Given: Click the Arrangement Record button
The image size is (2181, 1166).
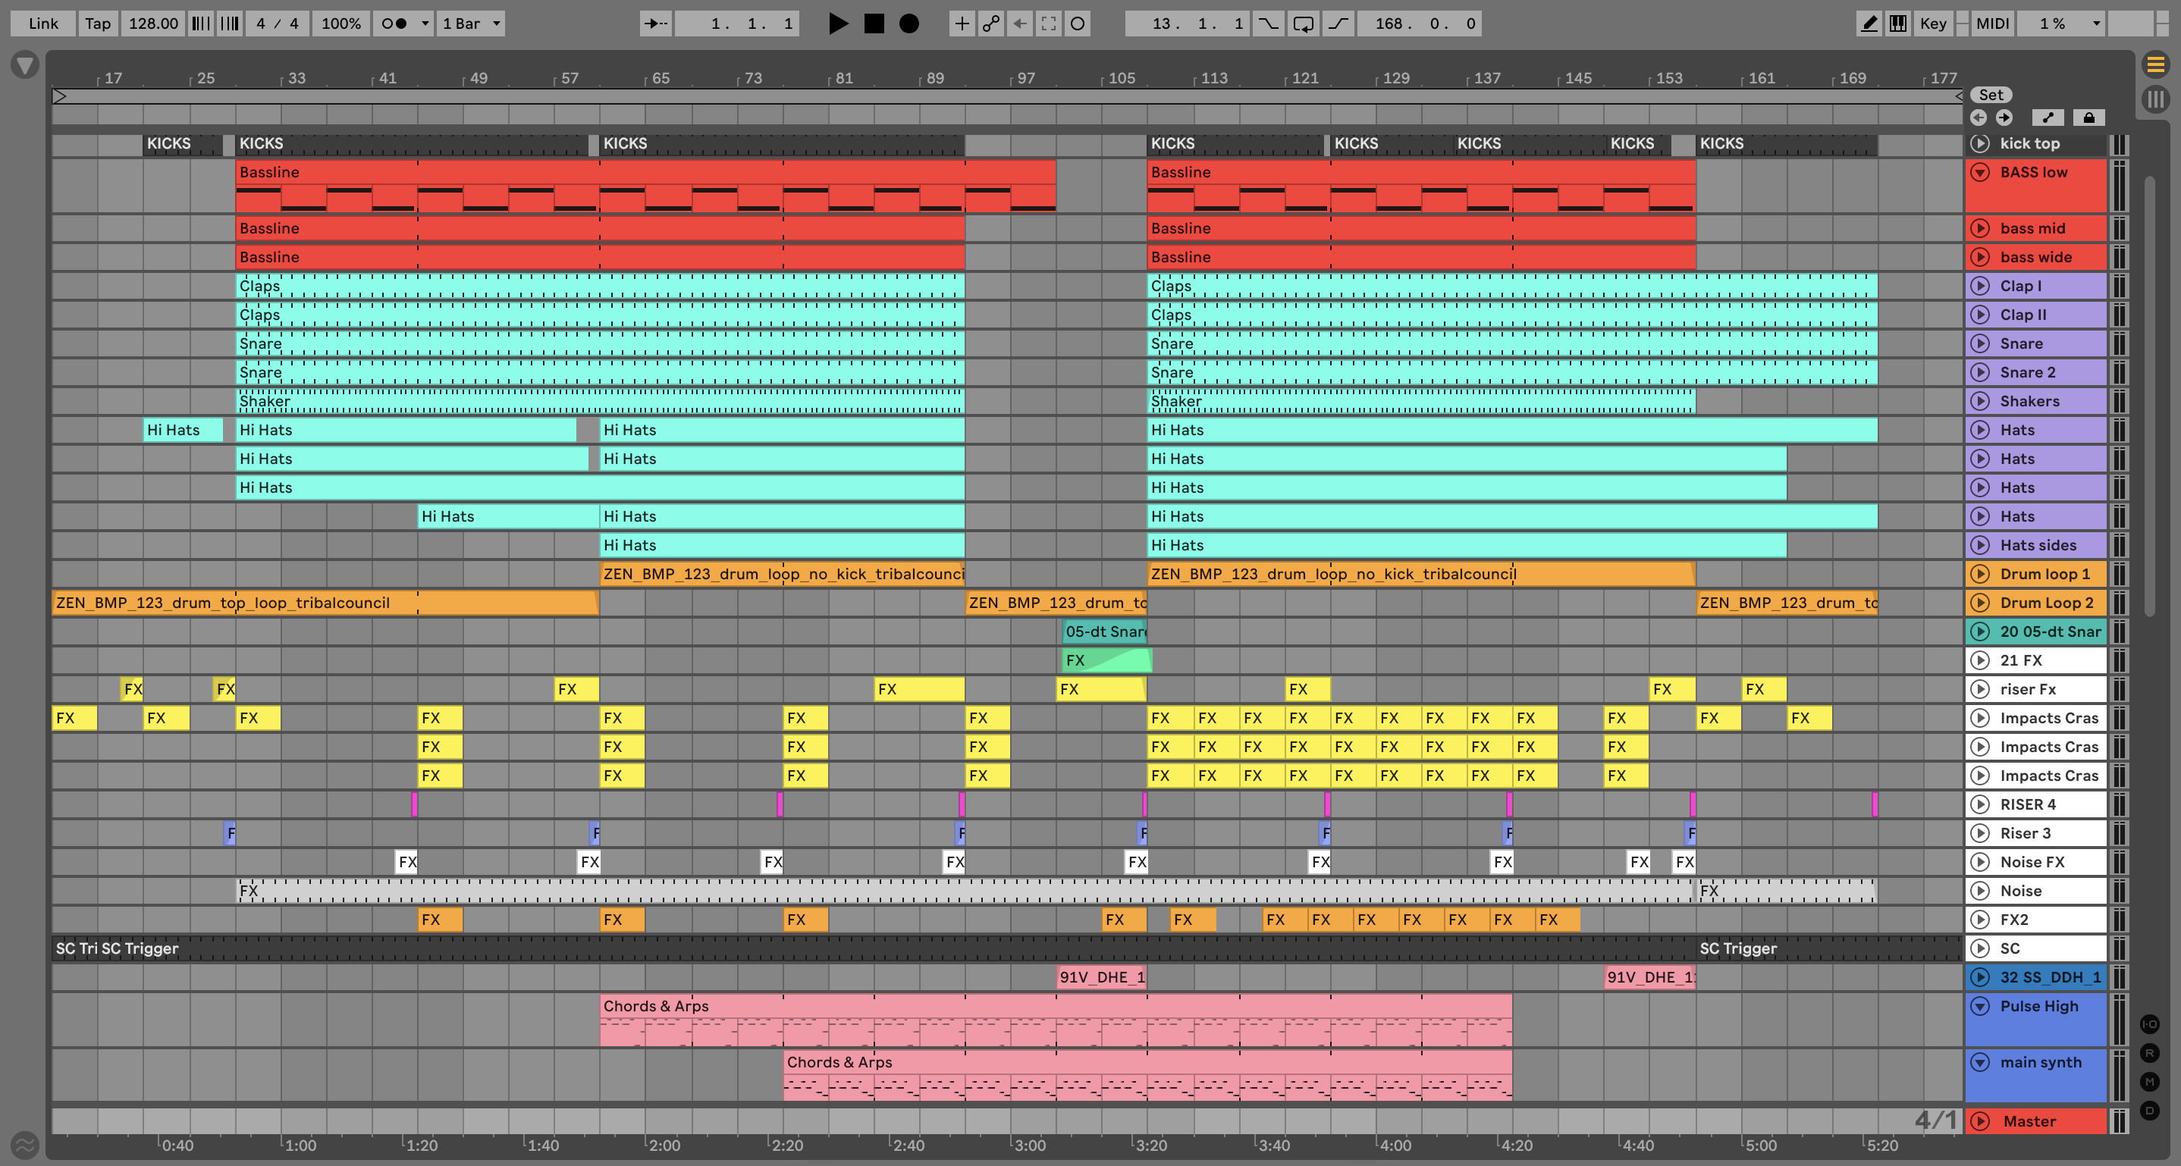Looking at the screenshot, I should click(908, 24).
